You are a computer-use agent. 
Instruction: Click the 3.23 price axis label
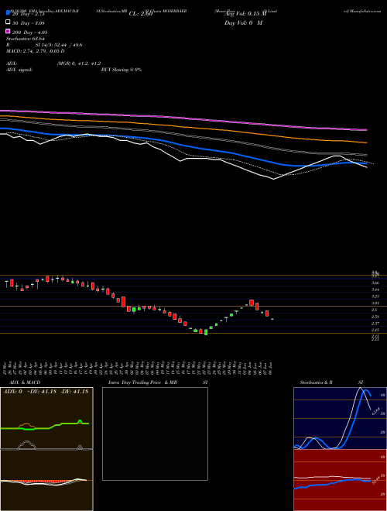click(x=375, y=297)
